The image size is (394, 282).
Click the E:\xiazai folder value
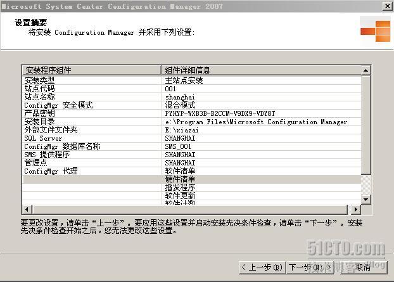[x=182, y=130]
